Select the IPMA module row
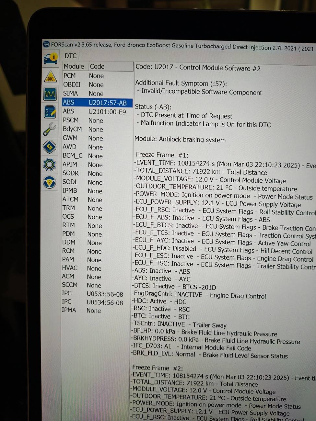Screen dimensions: 316x421 96,310
